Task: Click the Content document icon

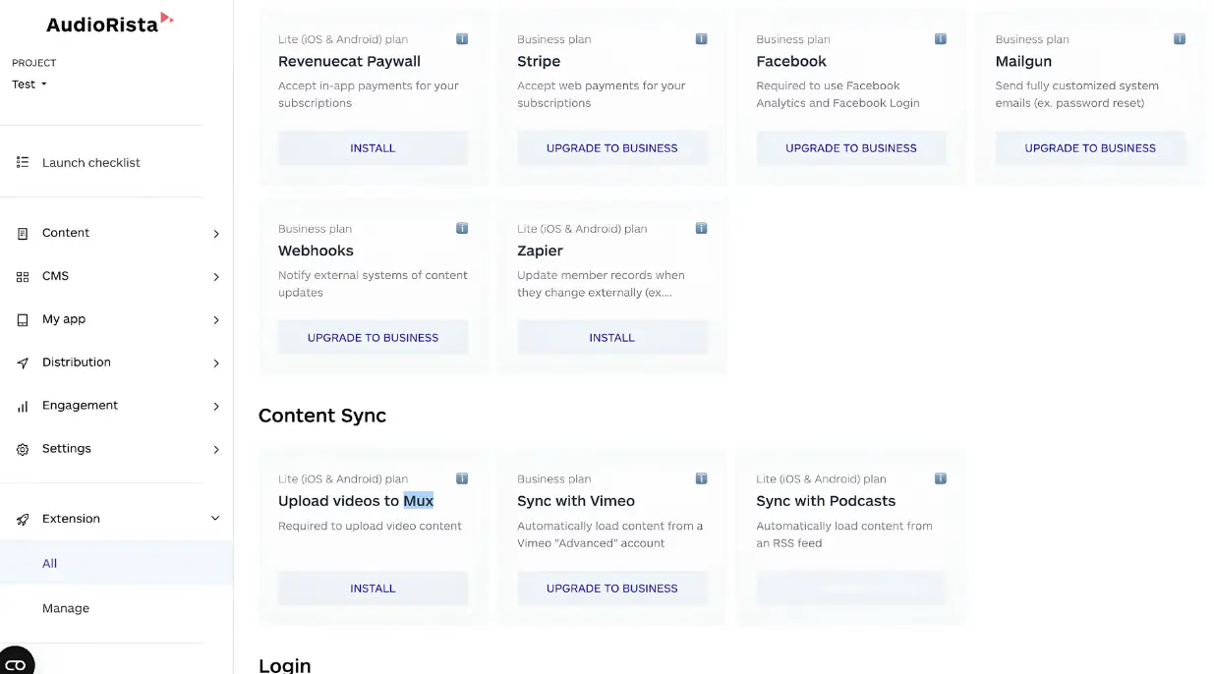Action: [23, 234]
